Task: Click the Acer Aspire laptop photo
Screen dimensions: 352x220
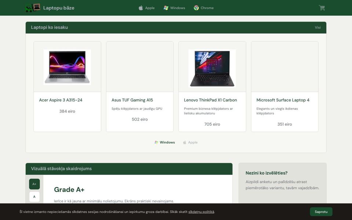Action: pos(67,67)
